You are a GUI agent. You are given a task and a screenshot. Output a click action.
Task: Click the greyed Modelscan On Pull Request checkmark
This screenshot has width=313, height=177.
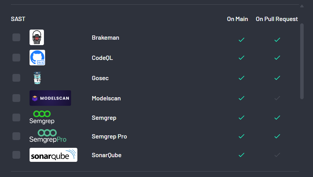pos(277,98)
